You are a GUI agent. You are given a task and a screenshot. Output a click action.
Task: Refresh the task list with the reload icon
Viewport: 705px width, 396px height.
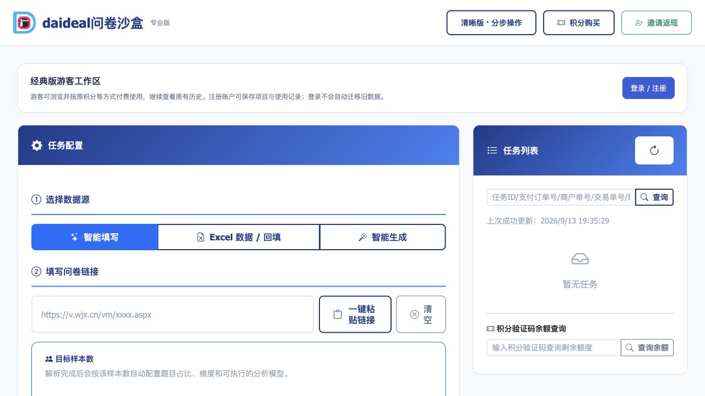click(654, 150)
